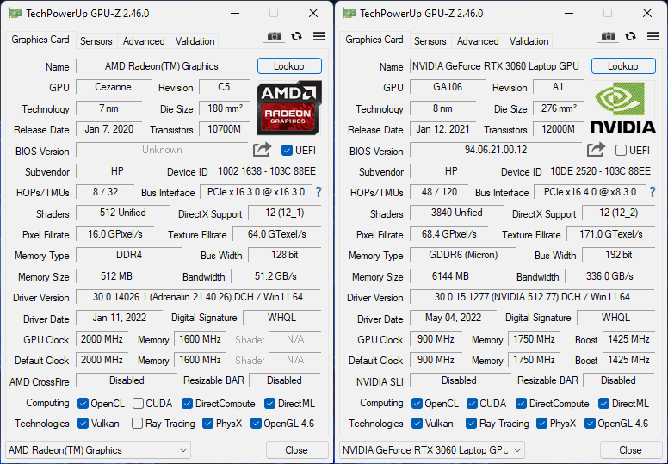668x464 pixels.
Task: Click the screenshot camera icon in NVIDIA window
Action: point(609,36)
